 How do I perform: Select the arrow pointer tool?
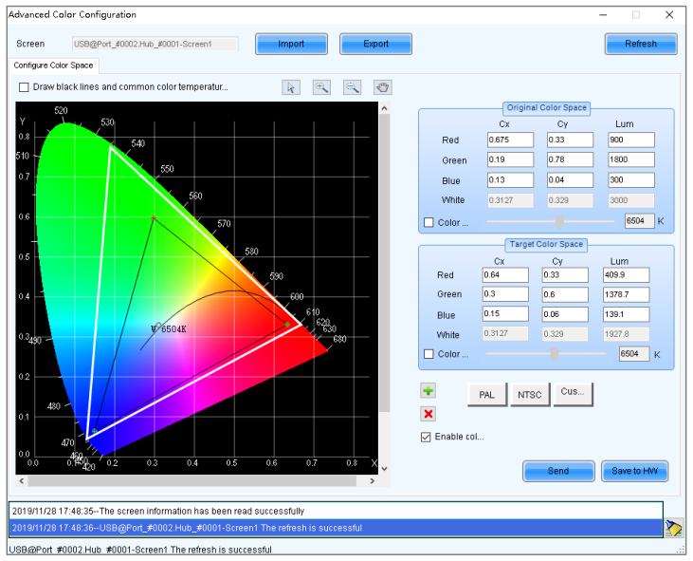point(291,87)
